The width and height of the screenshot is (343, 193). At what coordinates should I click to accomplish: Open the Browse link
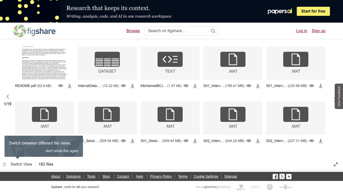coord(133,31)
